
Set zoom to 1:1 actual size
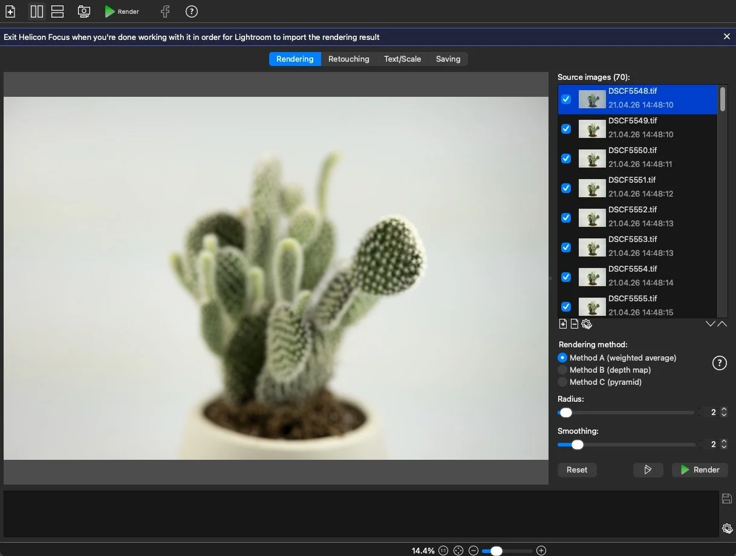pos(443,551)
